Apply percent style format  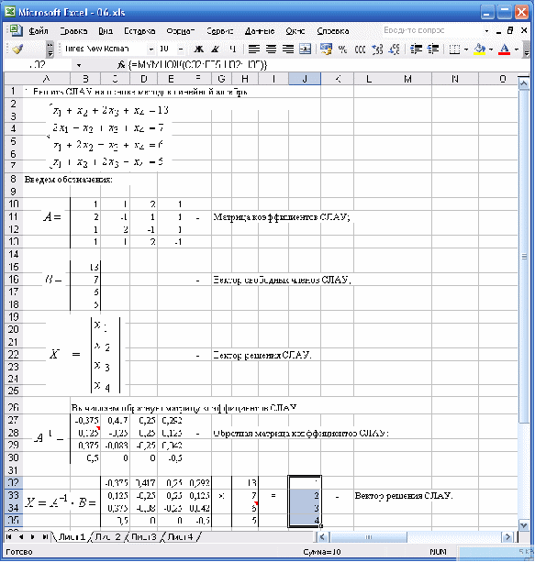(x=342, y=50)
